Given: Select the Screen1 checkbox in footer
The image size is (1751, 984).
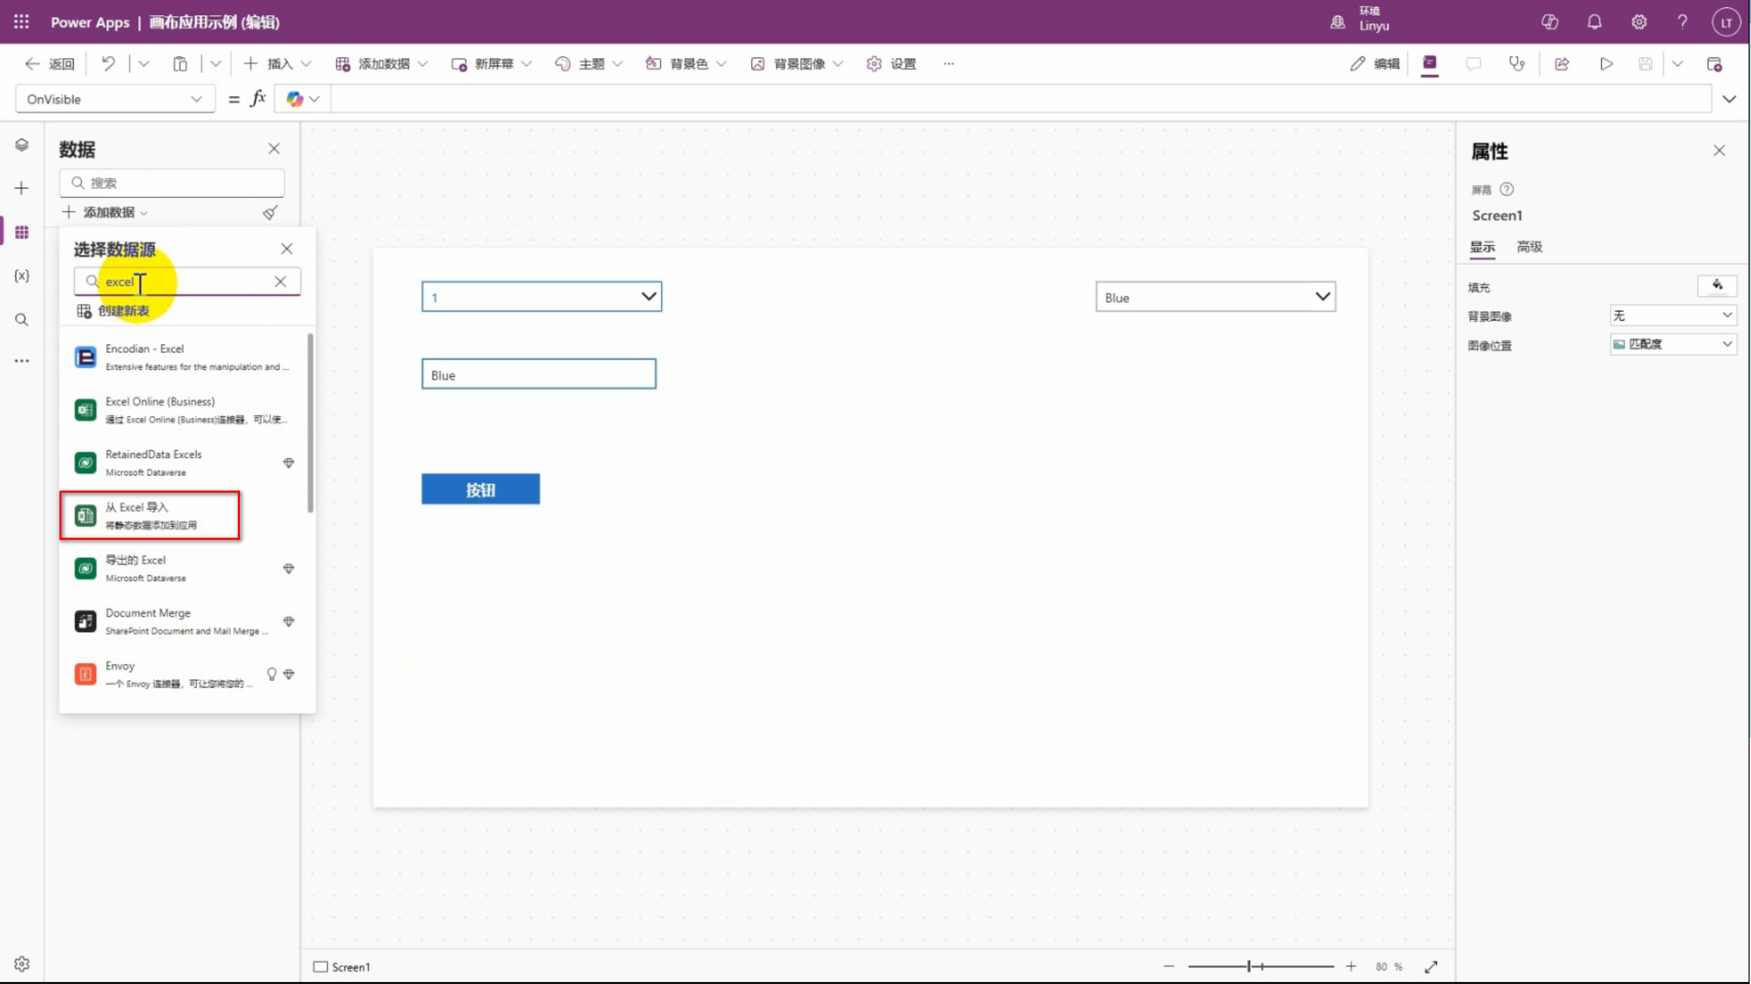Looking at the screenshot, I should coord(321,966).
